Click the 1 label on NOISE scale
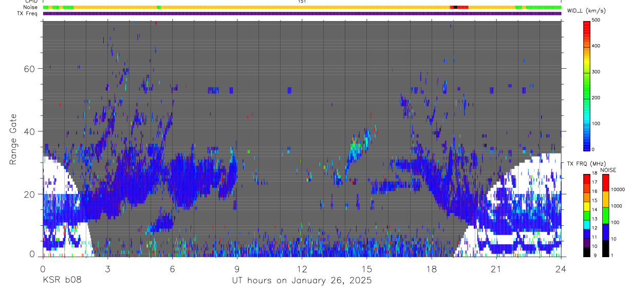The height and width of the screenshot is (291, 631). pos(612,255)
